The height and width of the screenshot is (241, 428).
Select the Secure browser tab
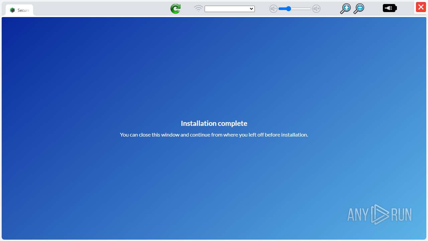pyautogui.click(x=19, y=10)
